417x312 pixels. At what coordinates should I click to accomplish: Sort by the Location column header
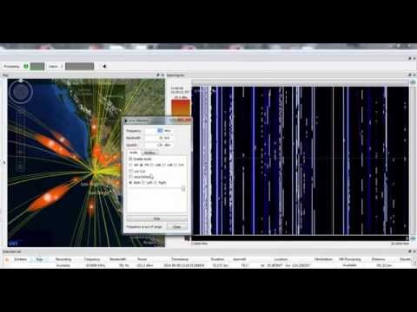coord(281,259)
